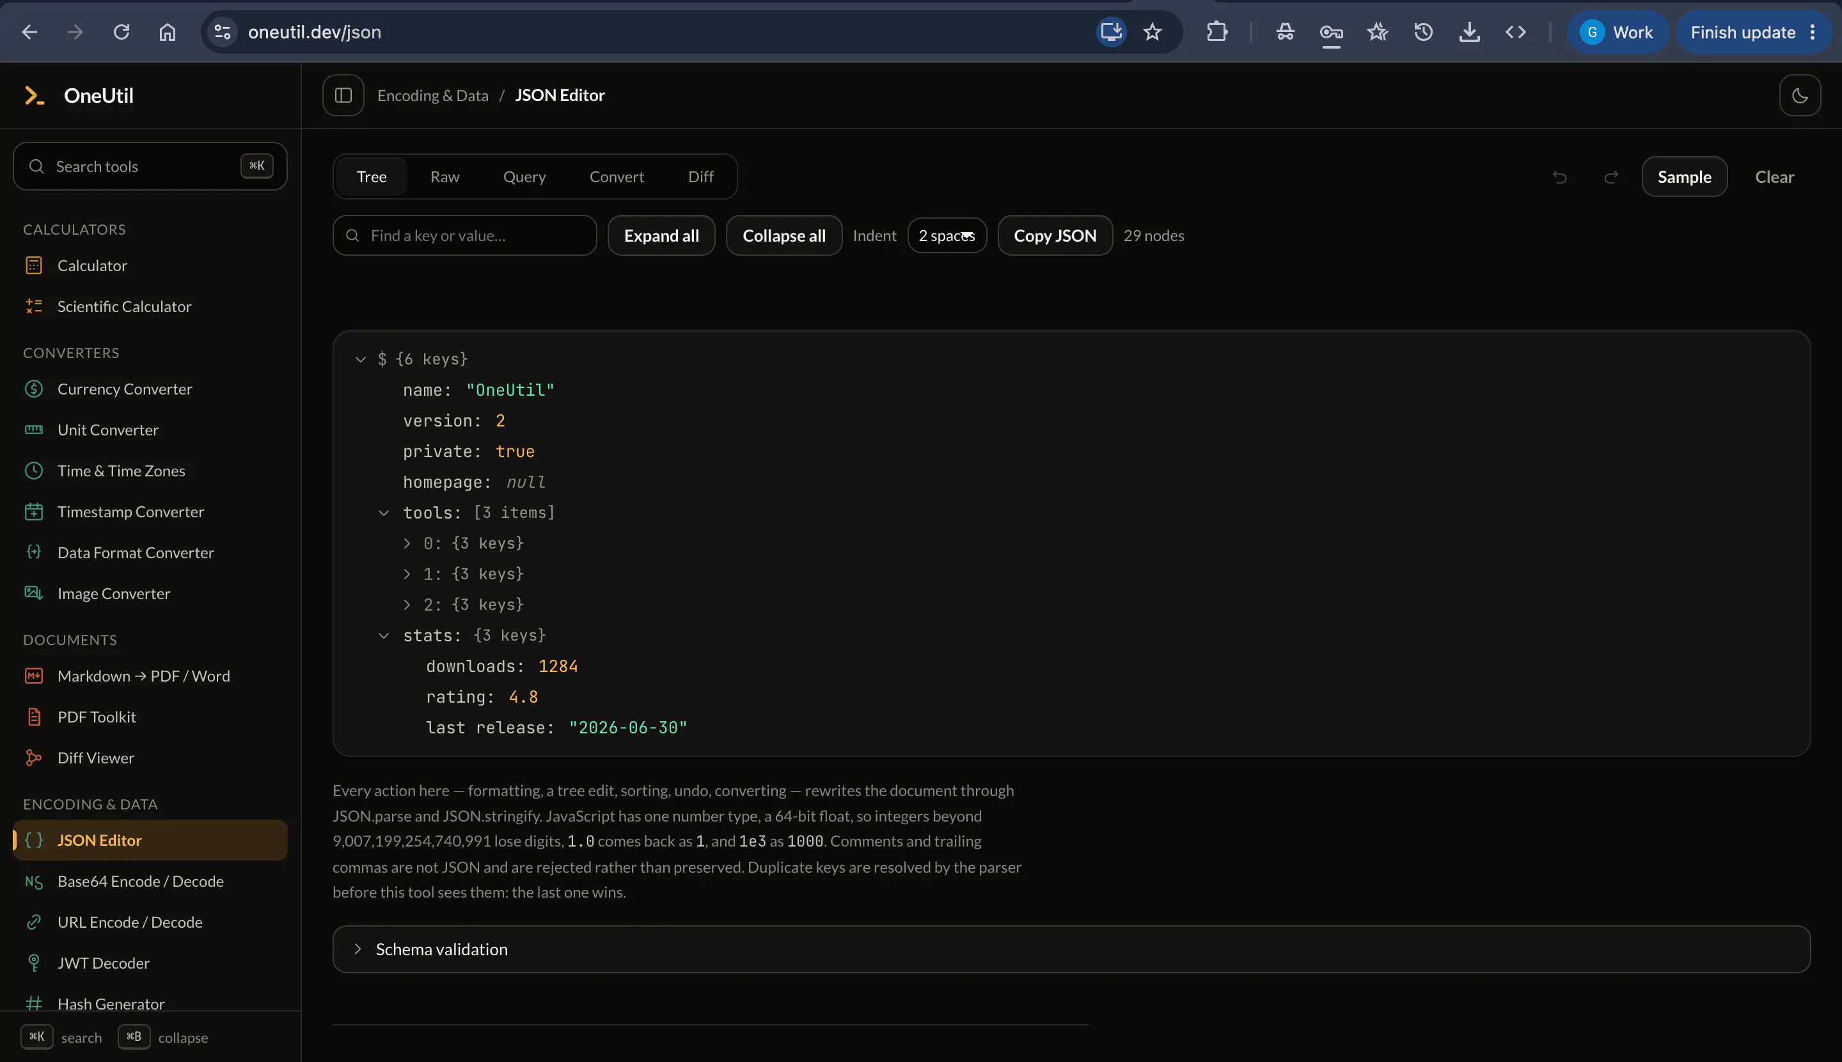Expand tools item 0
The height and width of the screenshot is (1062, 1842).
407,543
